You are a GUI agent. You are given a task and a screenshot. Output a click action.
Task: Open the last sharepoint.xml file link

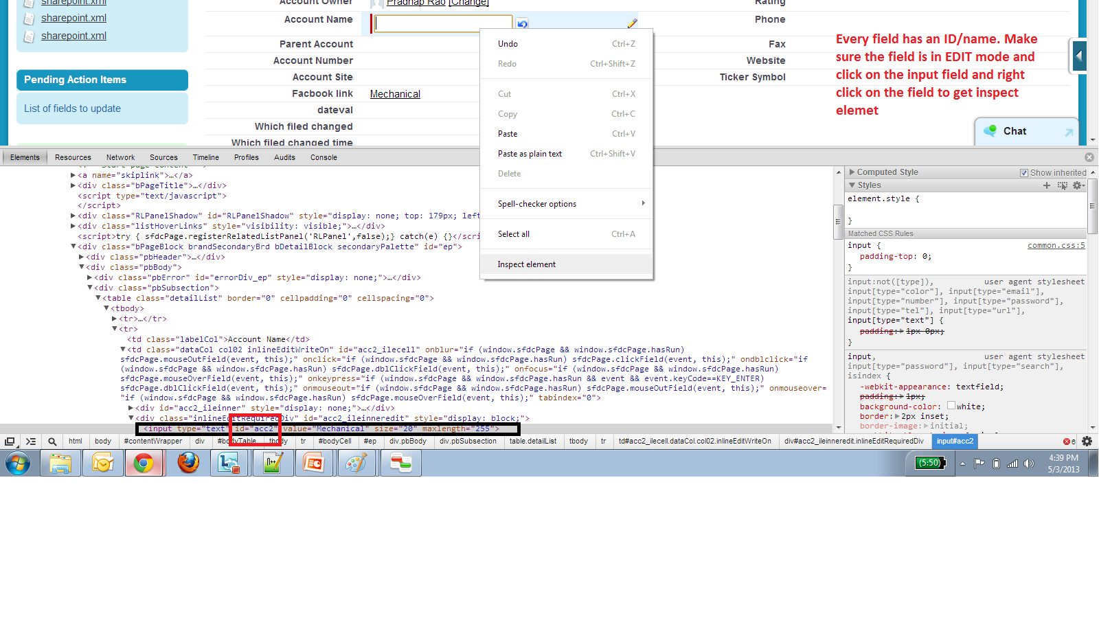tap(73, 36)
